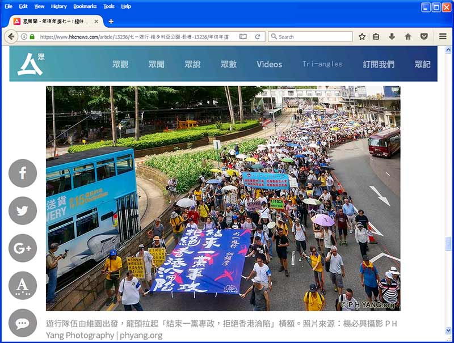454x343 pixels.
Task: Save page to Pocket icon
Action: 424,37
